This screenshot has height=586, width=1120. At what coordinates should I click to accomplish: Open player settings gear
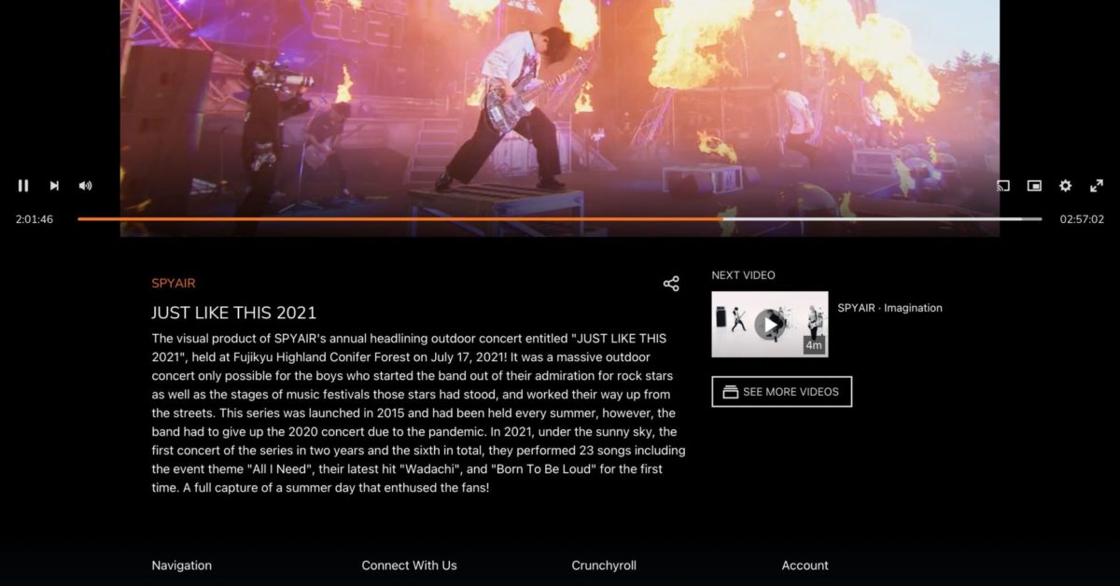1065,186
